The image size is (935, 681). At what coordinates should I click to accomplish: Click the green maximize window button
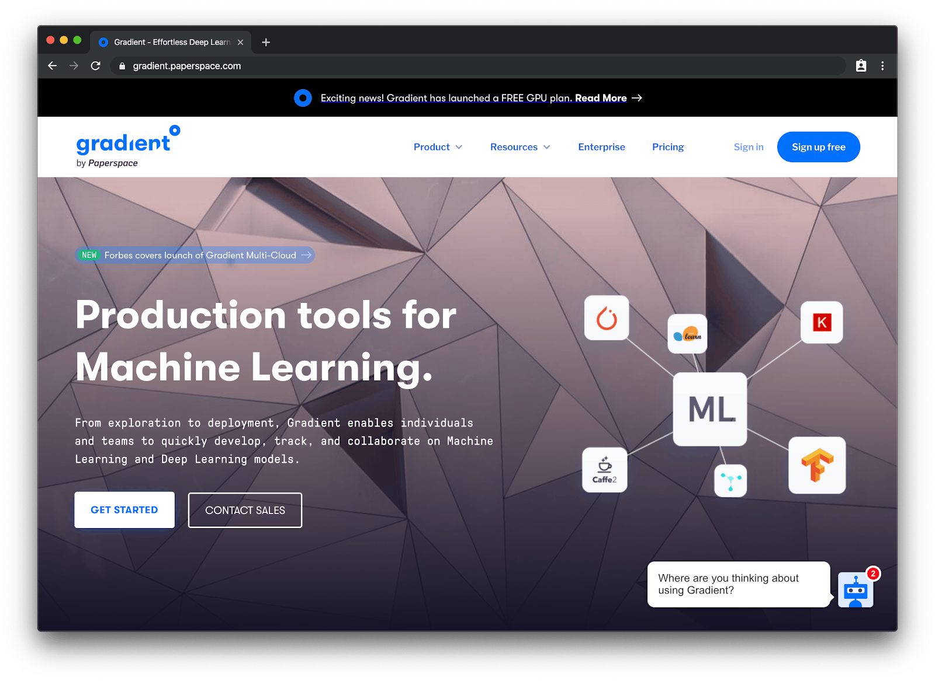click(77, 40)
